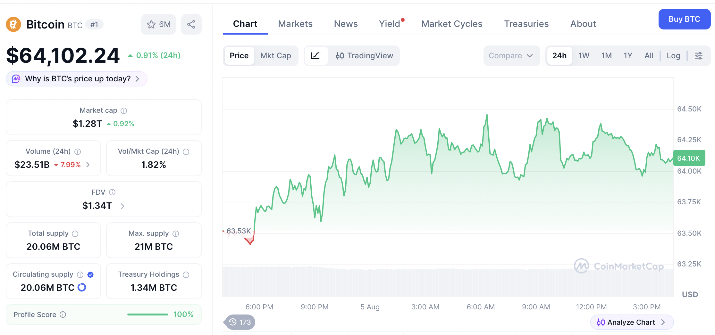
Task: Expand the FDV details chevron
Action: [x=122, y=206]
